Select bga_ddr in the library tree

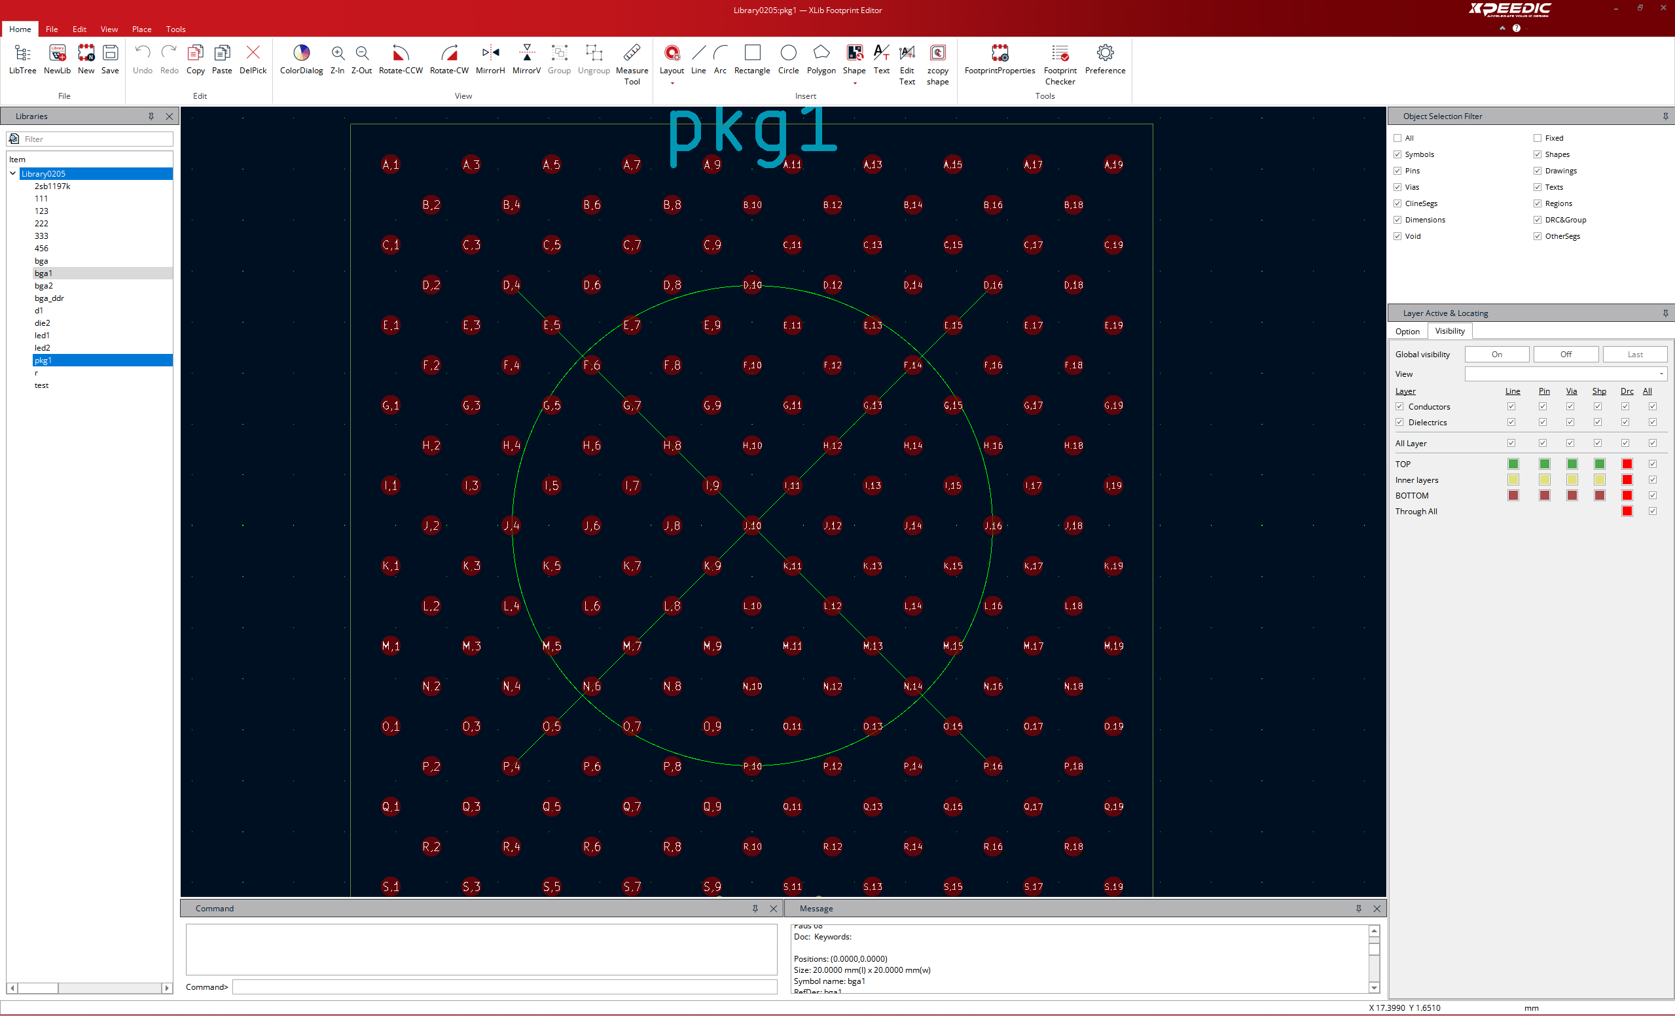50,298
